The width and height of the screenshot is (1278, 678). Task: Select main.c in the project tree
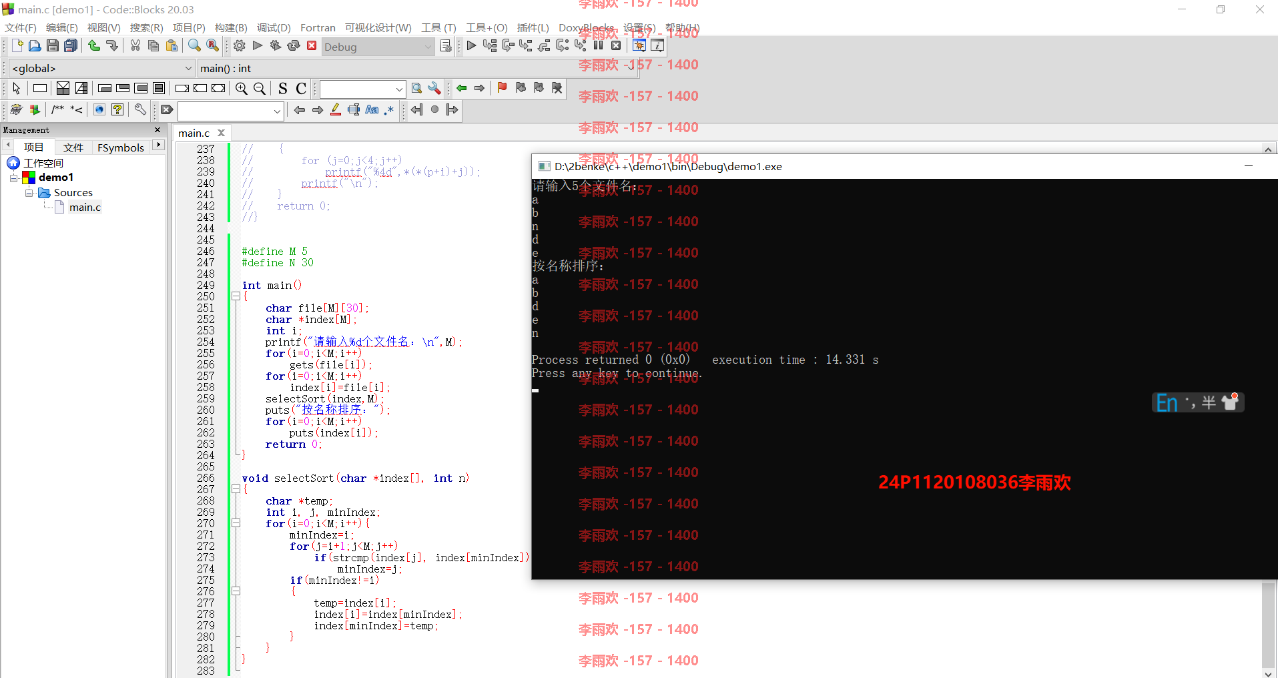tap(85, 208)
